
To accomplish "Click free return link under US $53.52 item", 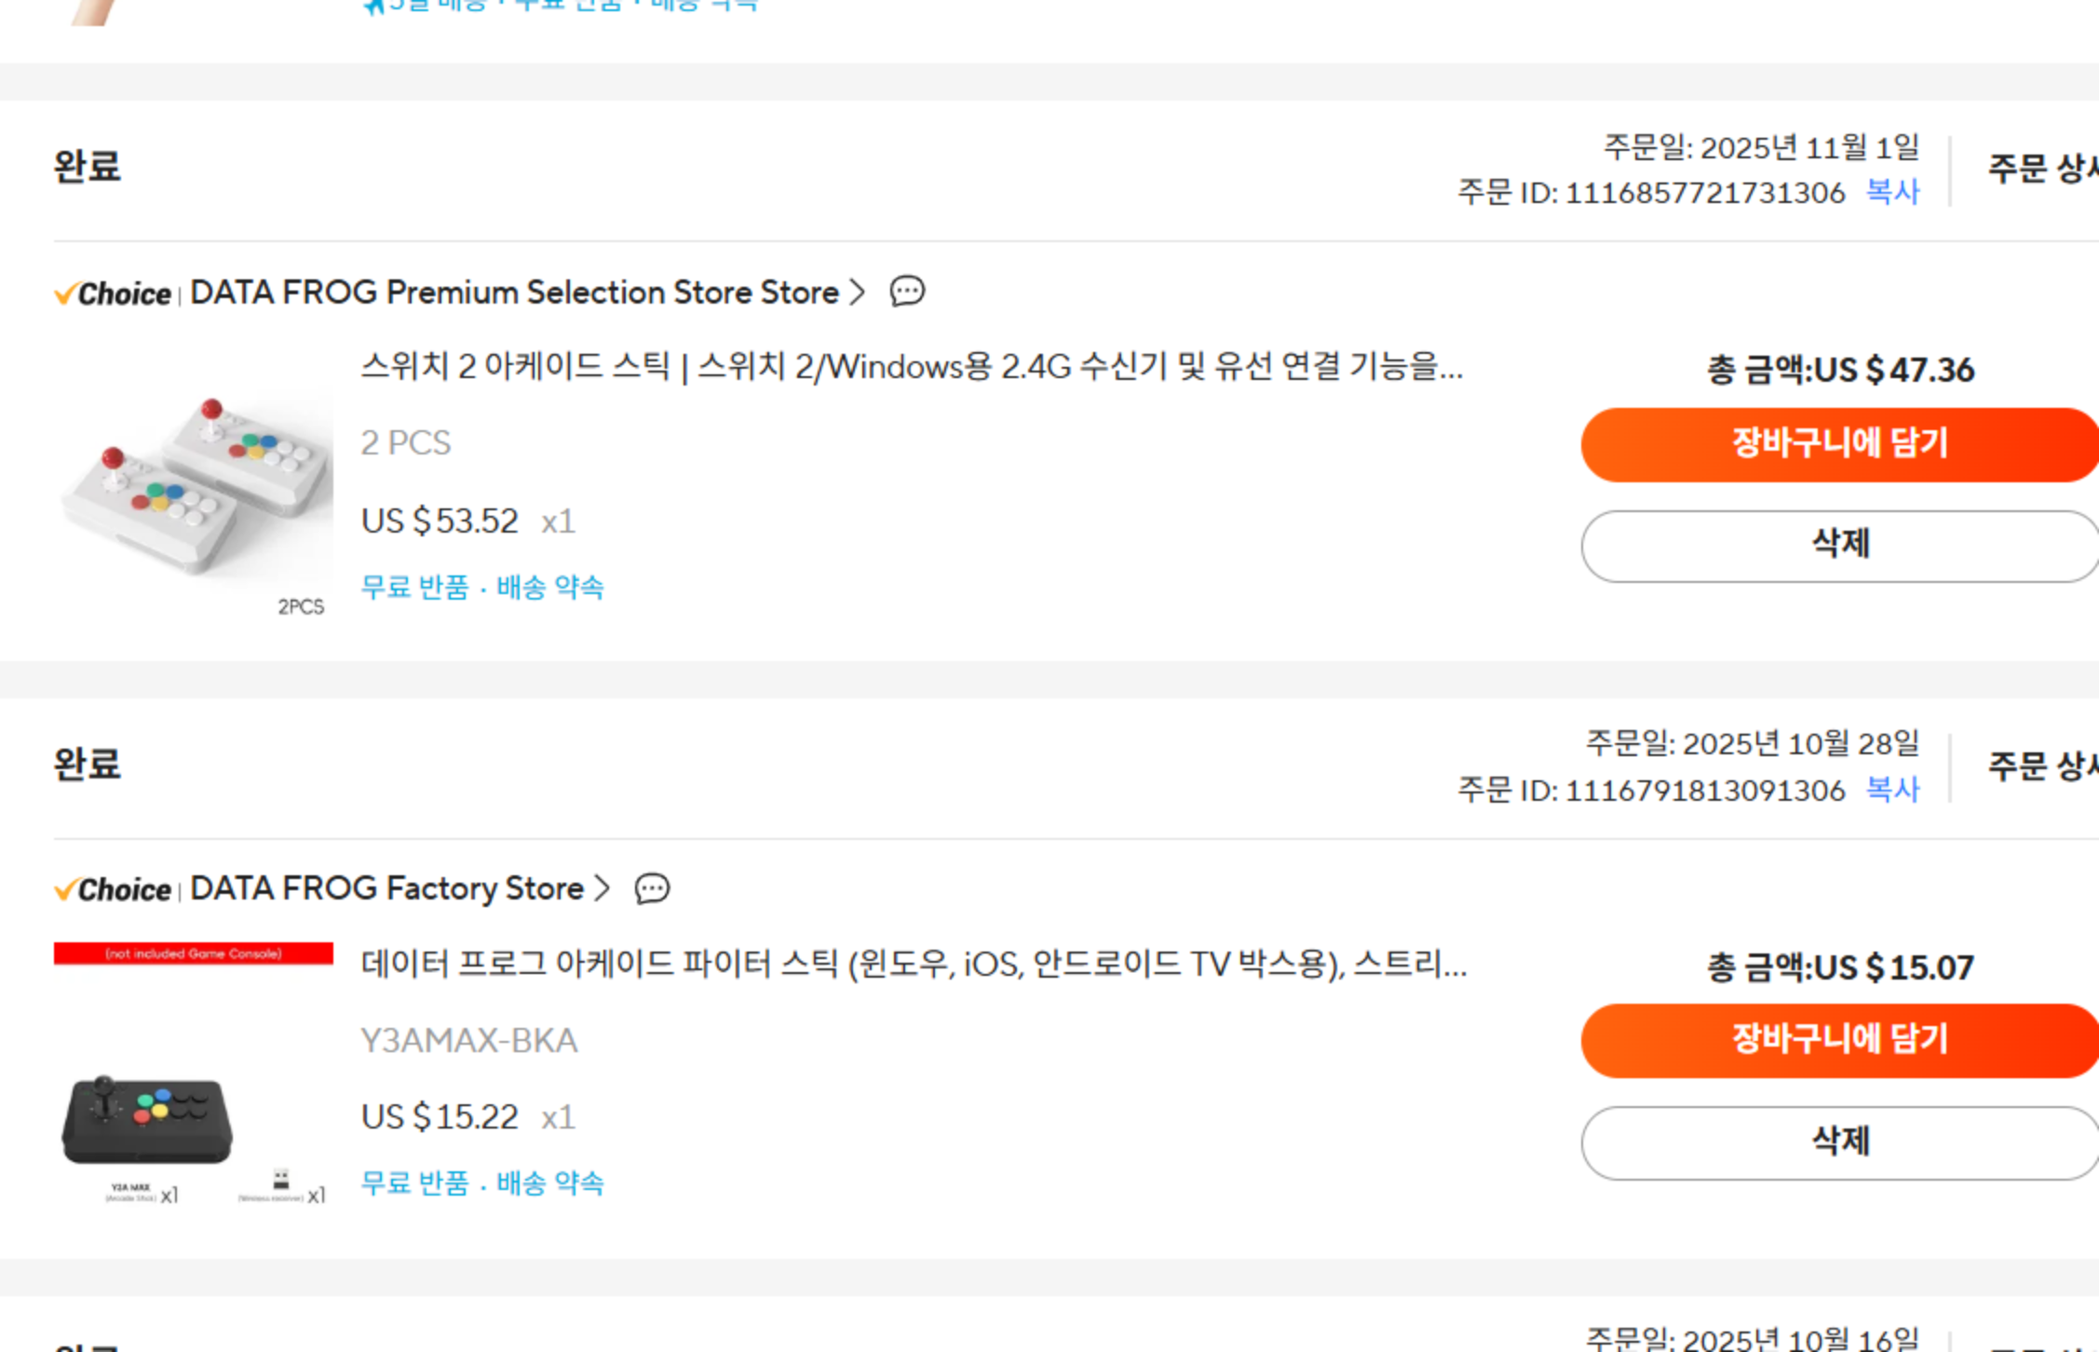I will [415, 588].
